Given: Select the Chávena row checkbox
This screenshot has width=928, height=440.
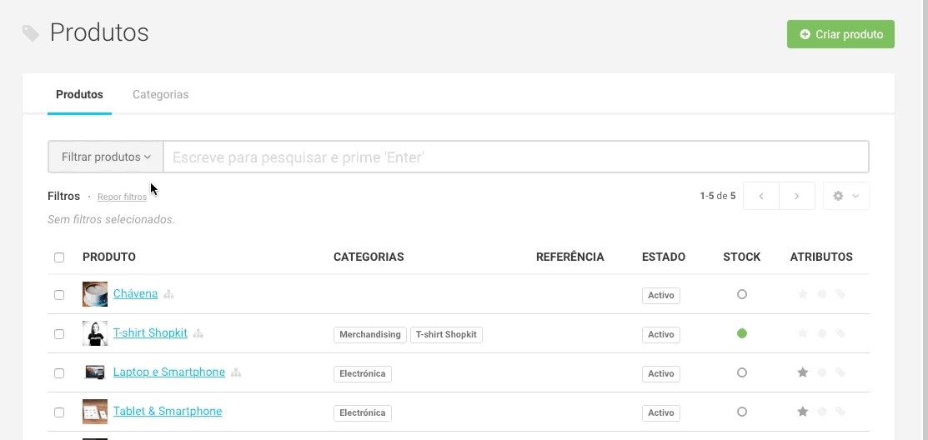Looking at the screenshot, I should (59, 295).
